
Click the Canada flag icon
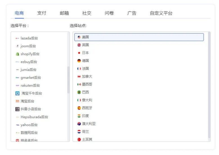pyautogui.click(x=79, y=77)
